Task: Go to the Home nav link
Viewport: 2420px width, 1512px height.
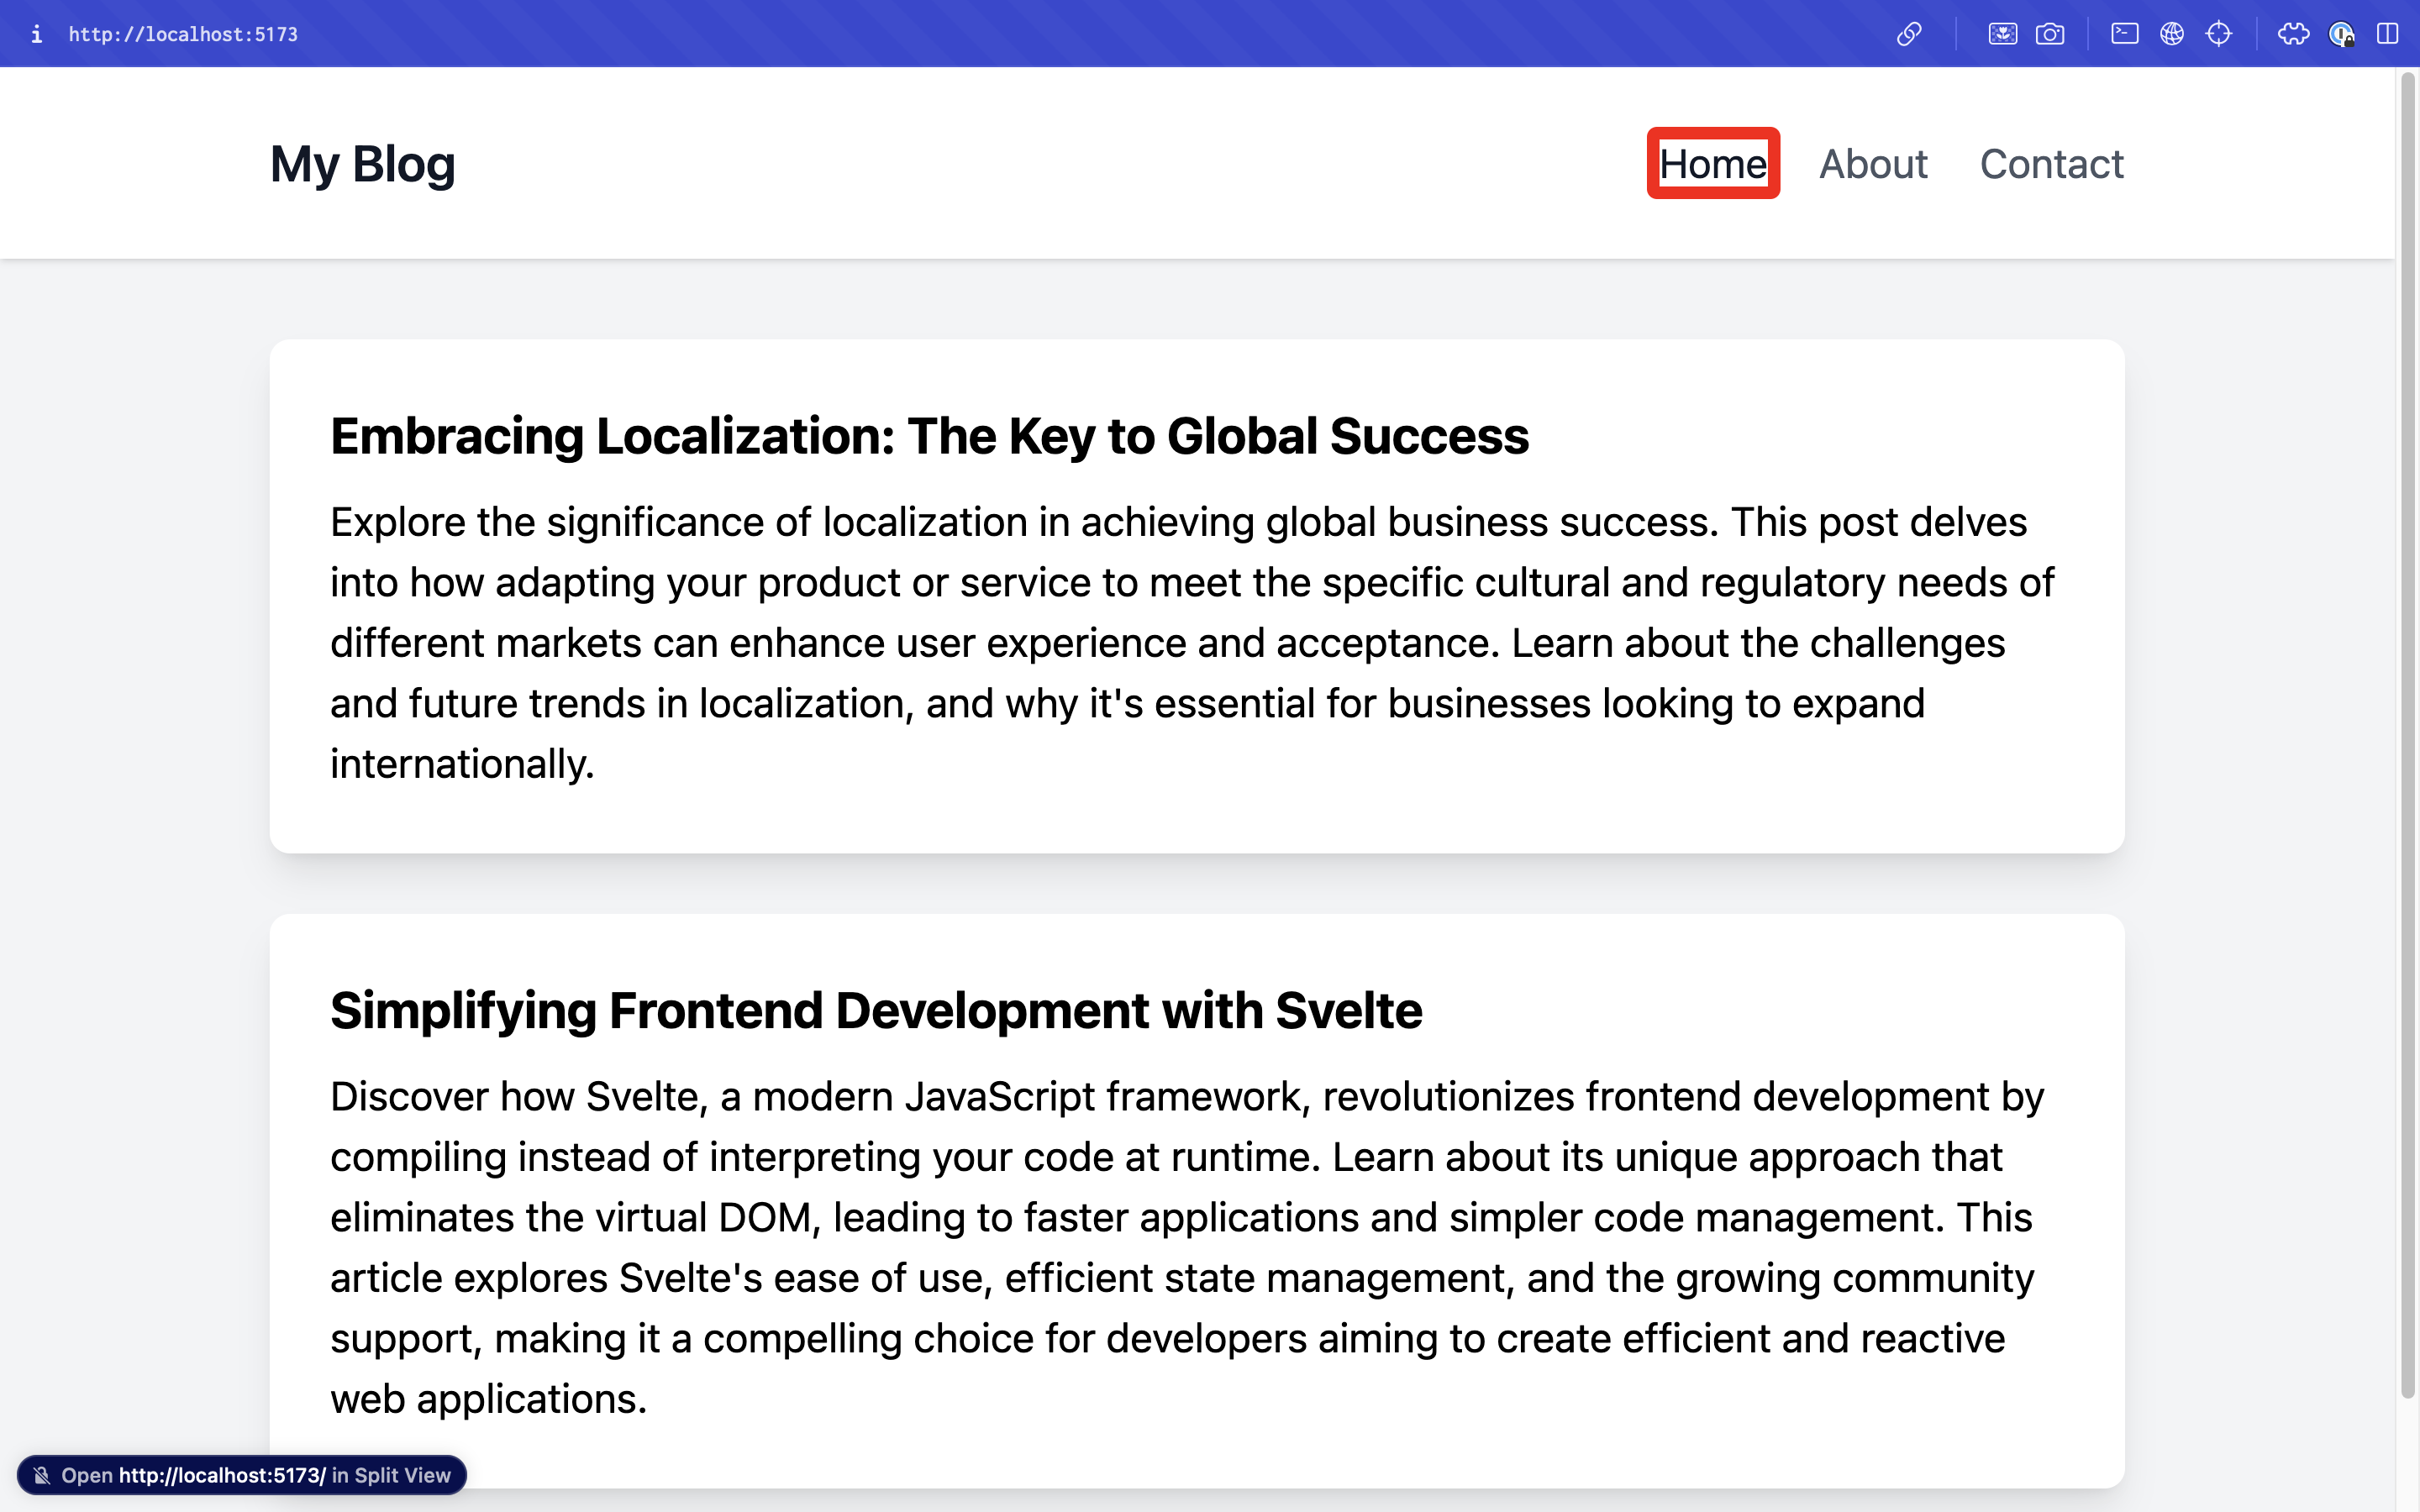Action: click(x=1712, y=164)
